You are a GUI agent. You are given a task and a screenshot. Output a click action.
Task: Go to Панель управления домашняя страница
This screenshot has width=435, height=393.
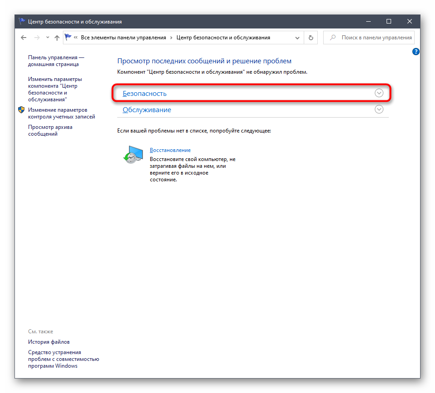(x=56, y=61)
